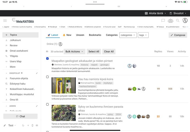Uncheck the Maapallon geologiset topic checkbox

point(47,58)
